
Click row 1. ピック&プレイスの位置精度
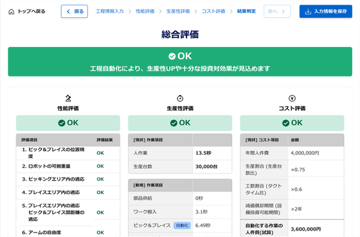pyautogui.click(x=68, y=153)
